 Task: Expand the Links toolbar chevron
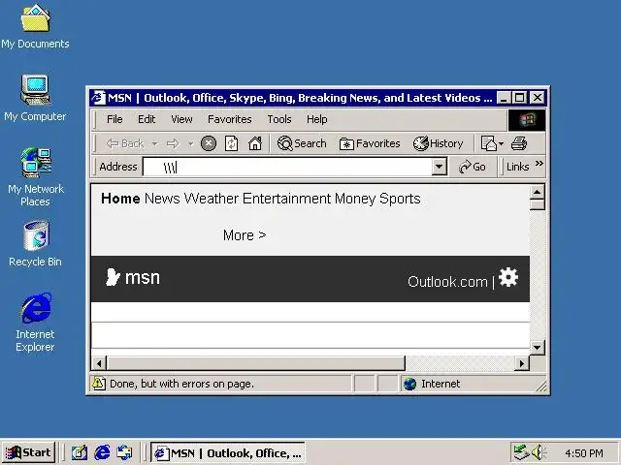pyautogui.click(x=539, y=164)
